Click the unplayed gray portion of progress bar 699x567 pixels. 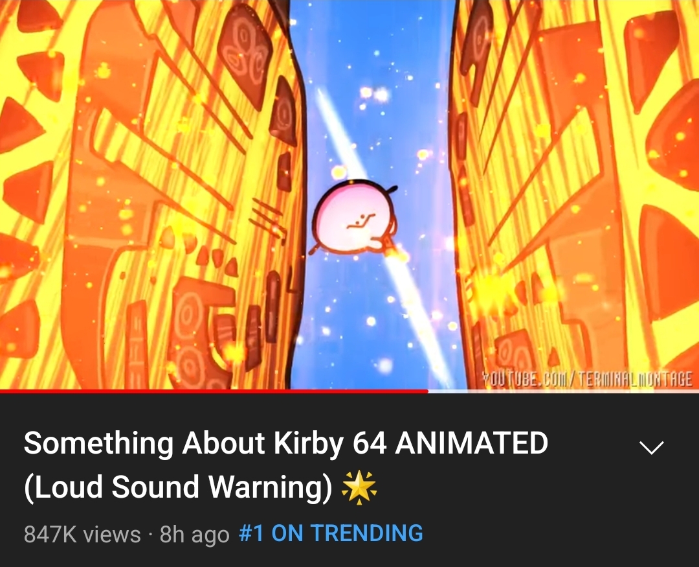pyautogui.click(x=564, y=391)
